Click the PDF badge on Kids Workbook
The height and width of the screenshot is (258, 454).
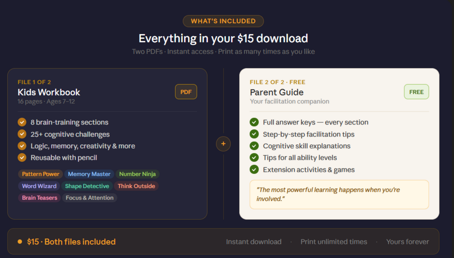click(x=186, y=92)
